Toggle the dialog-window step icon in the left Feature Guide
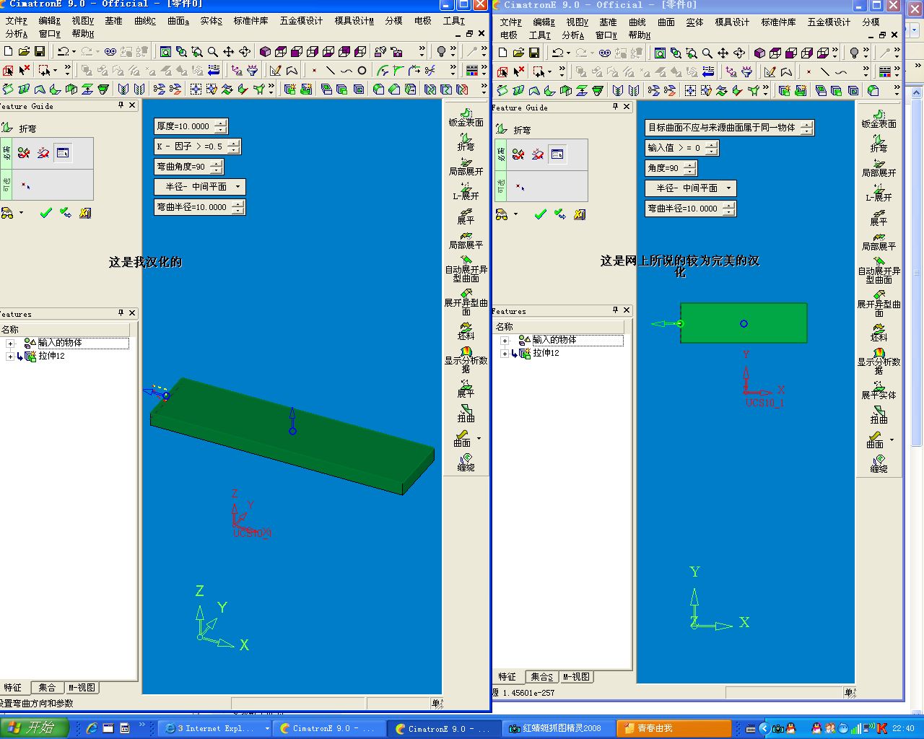The height and width of the screenshot is (739, 924). 63,153
